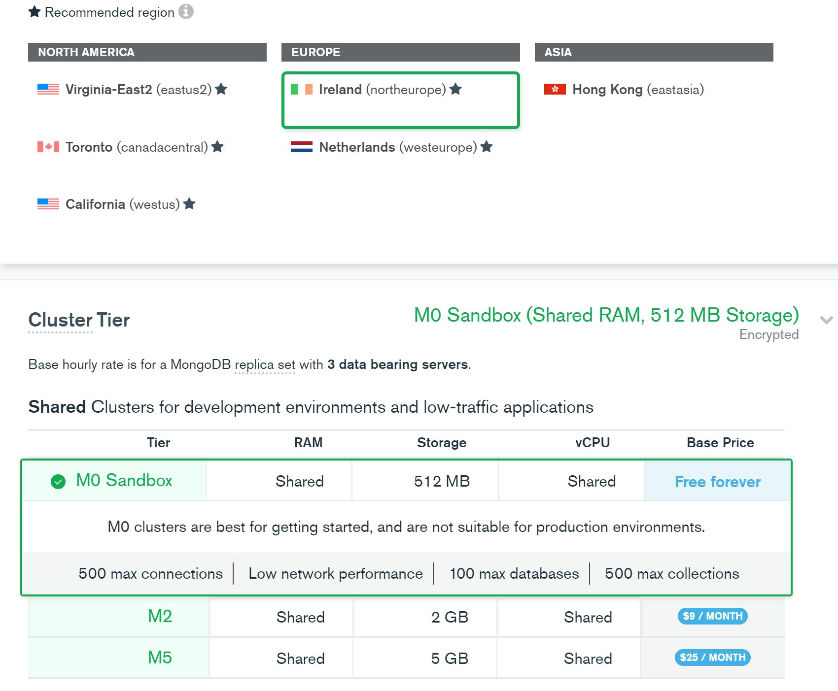This screenshot has height=691, width=838.
Task: Click the Ireland flag icon
Action: [x=302, y=89]
